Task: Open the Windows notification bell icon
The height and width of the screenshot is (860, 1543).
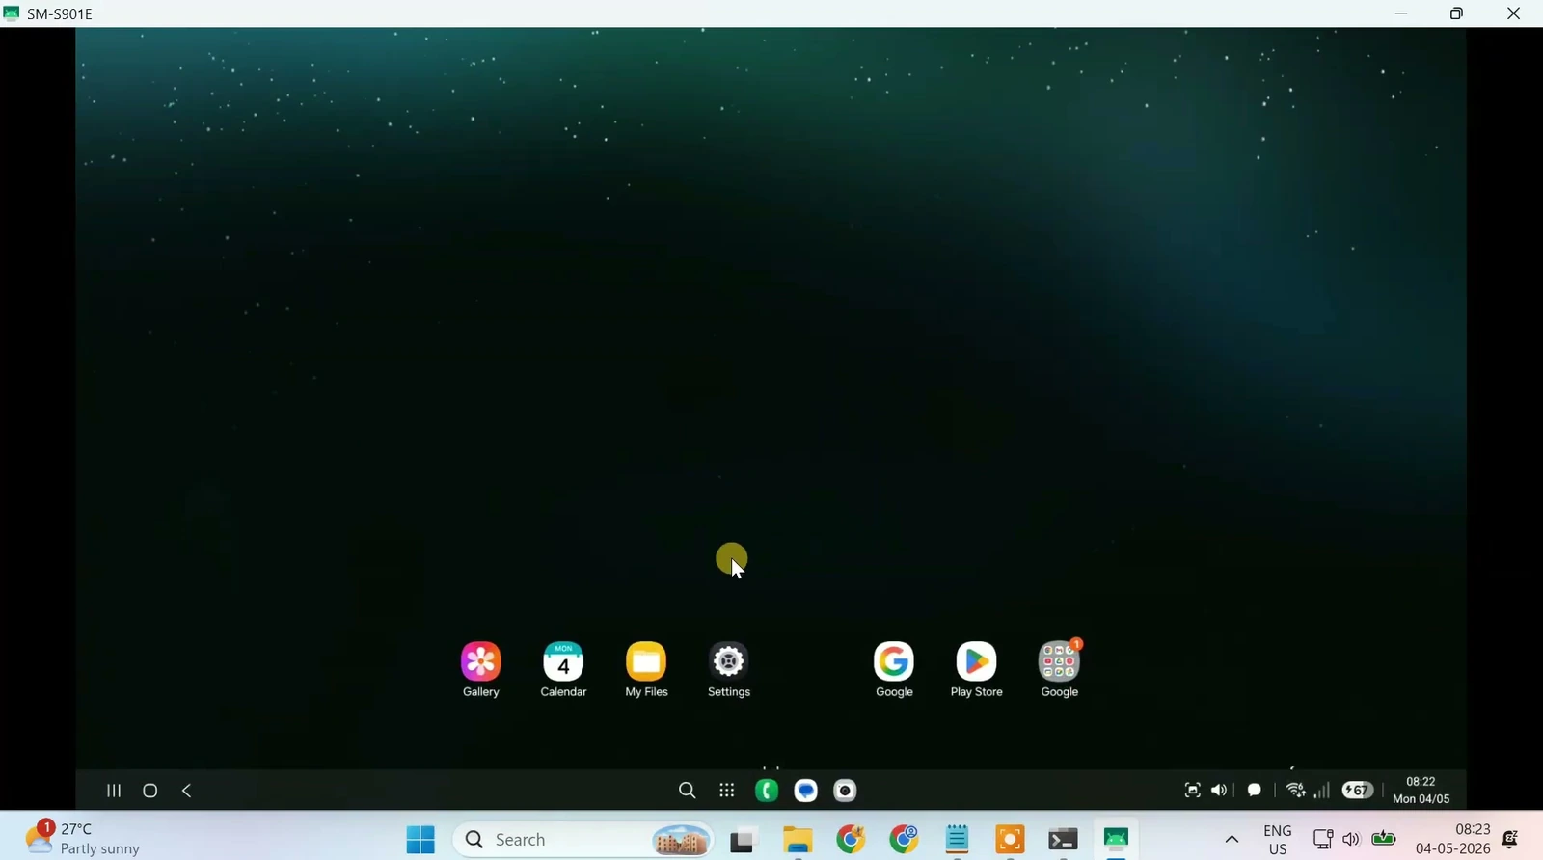Action: click(1511, 840)
